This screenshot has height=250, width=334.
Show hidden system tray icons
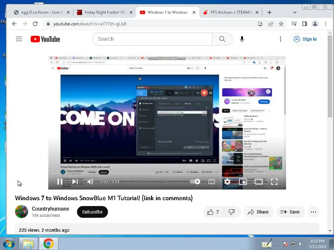pos(277,244)
